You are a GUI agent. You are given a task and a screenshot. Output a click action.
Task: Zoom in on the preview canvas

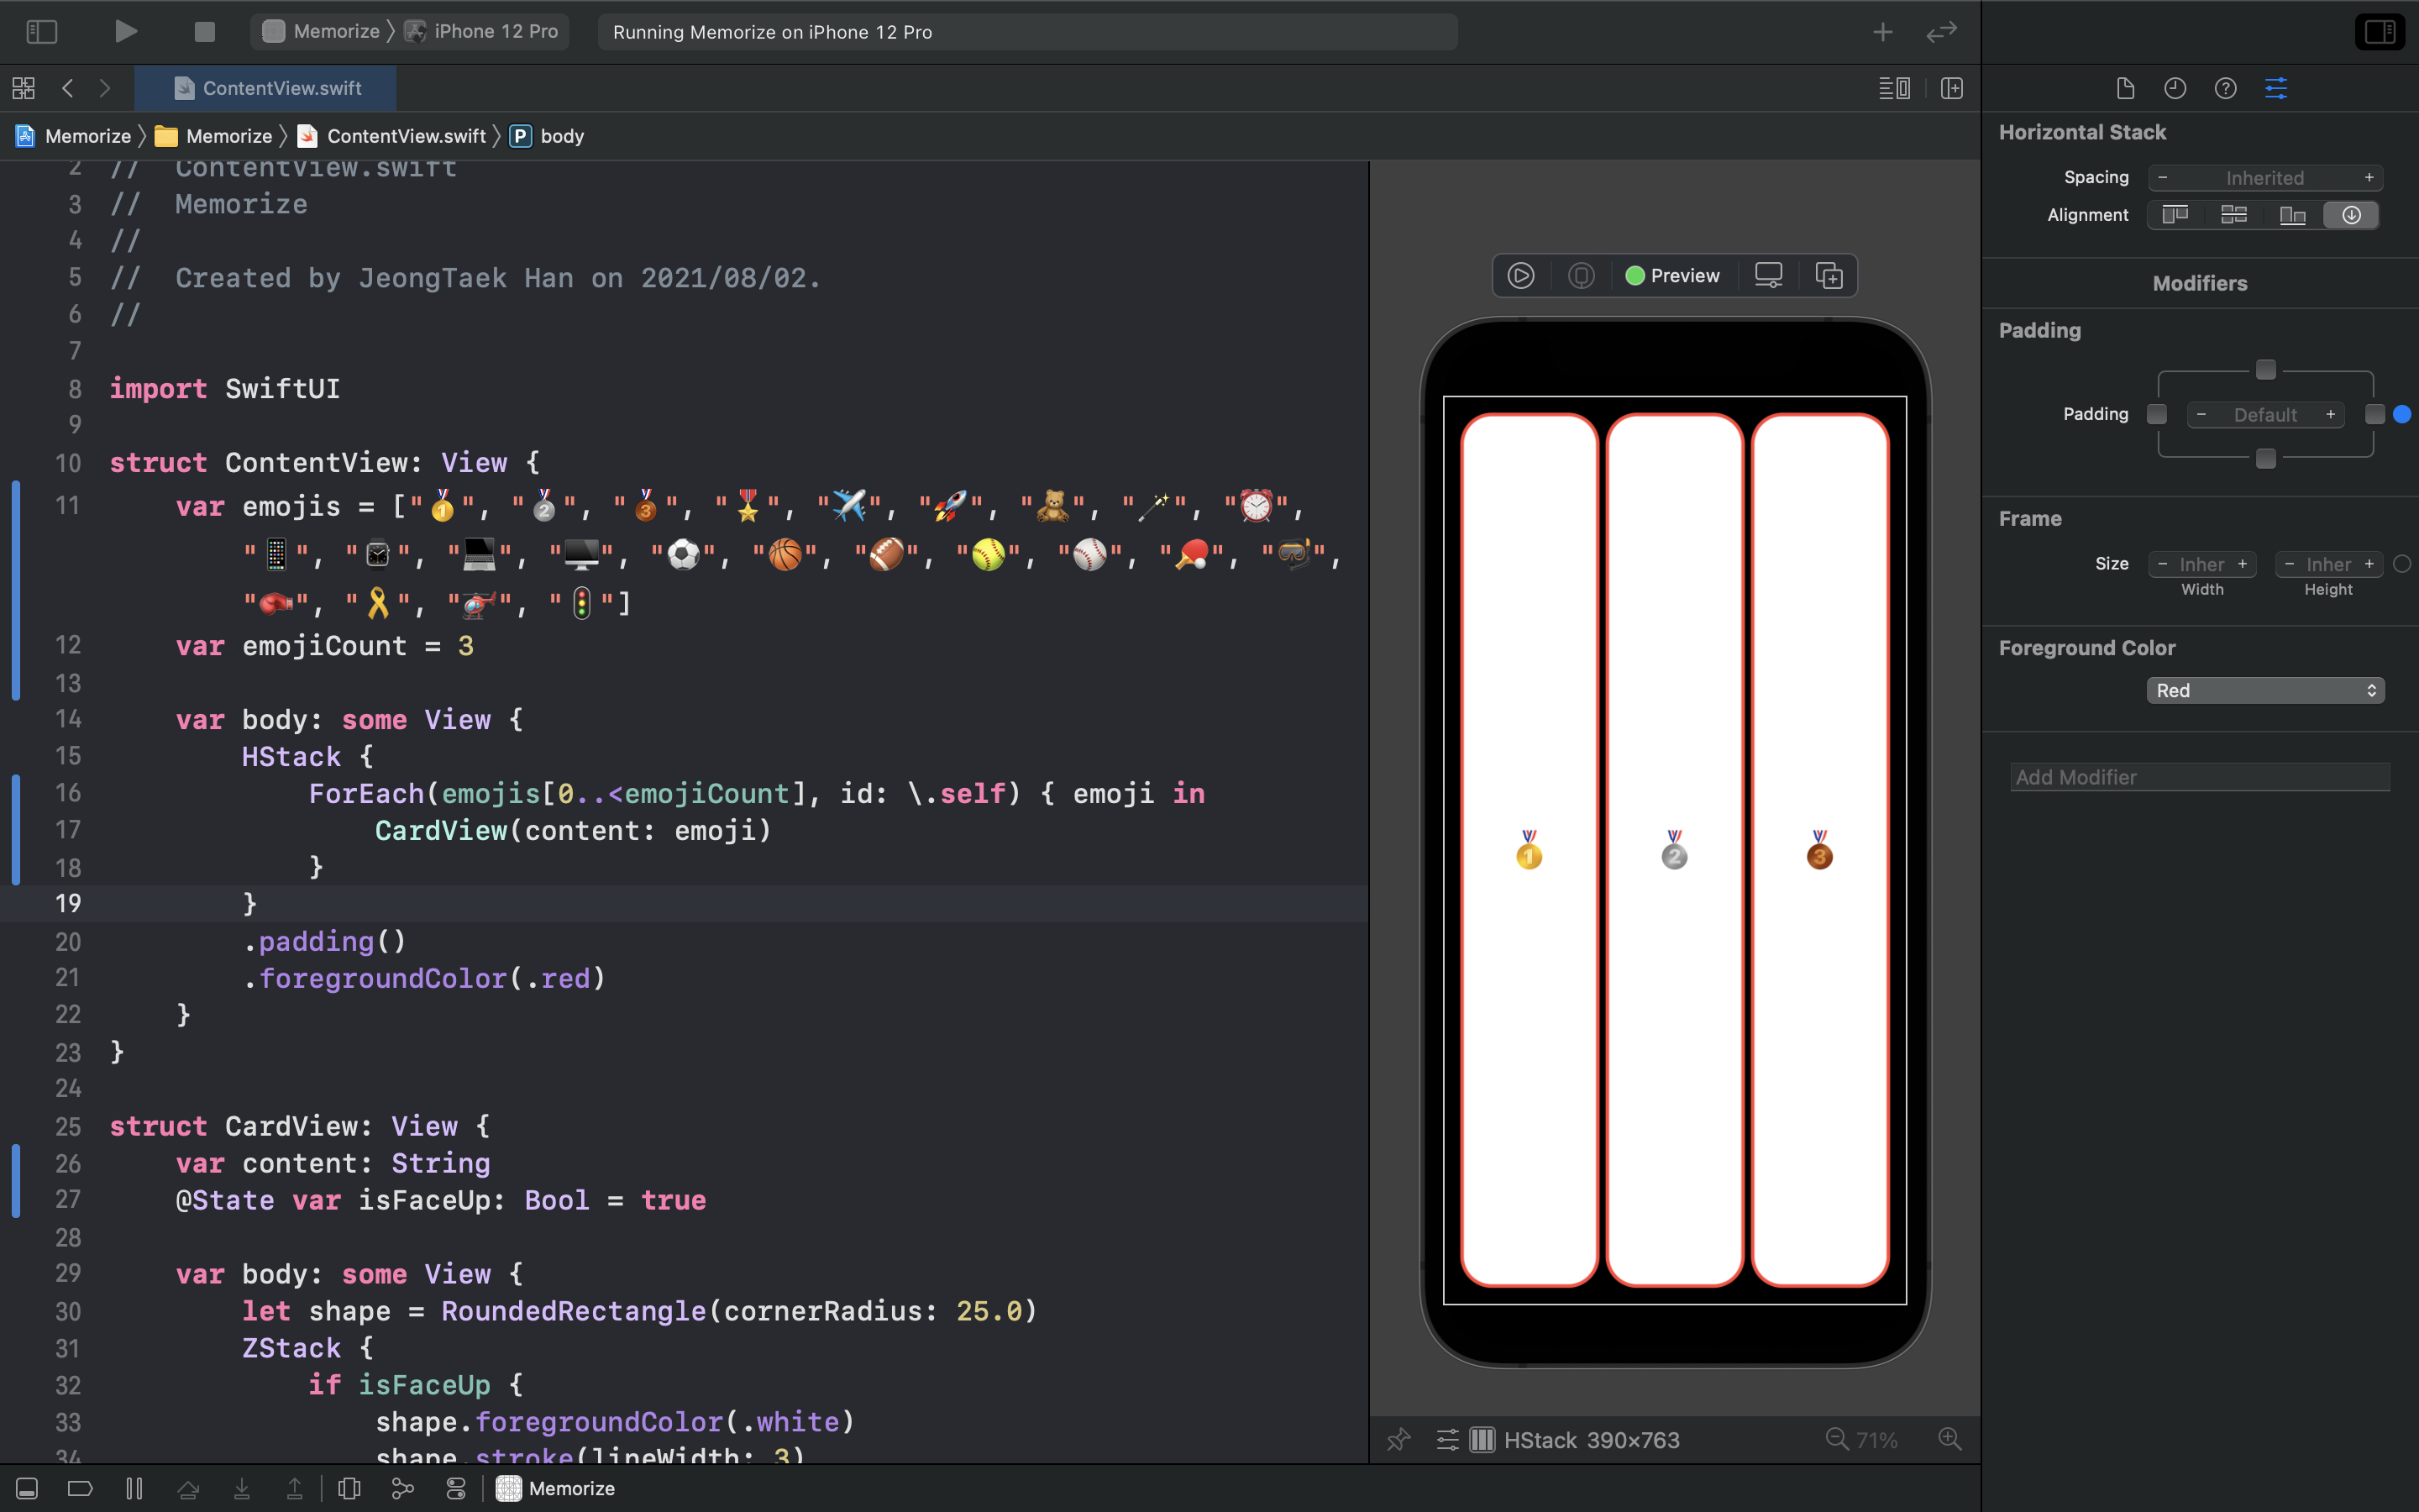(x=1949, y=1440)
